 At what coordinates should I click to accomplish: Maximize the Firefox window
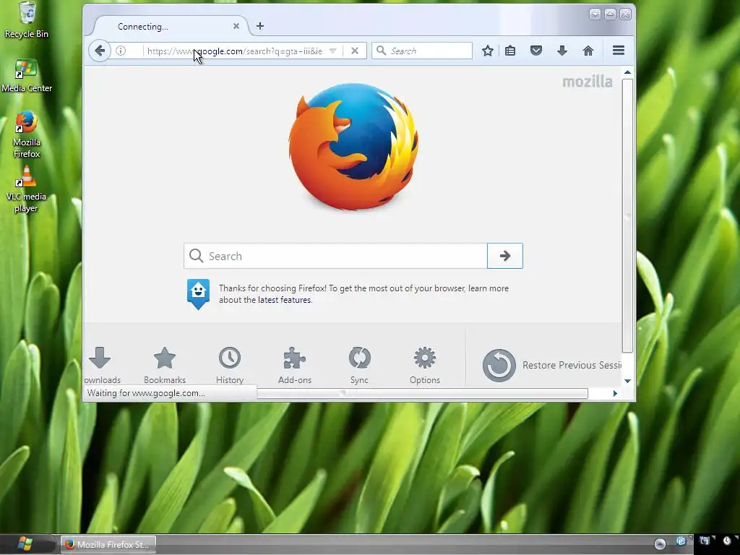(610, 14)
